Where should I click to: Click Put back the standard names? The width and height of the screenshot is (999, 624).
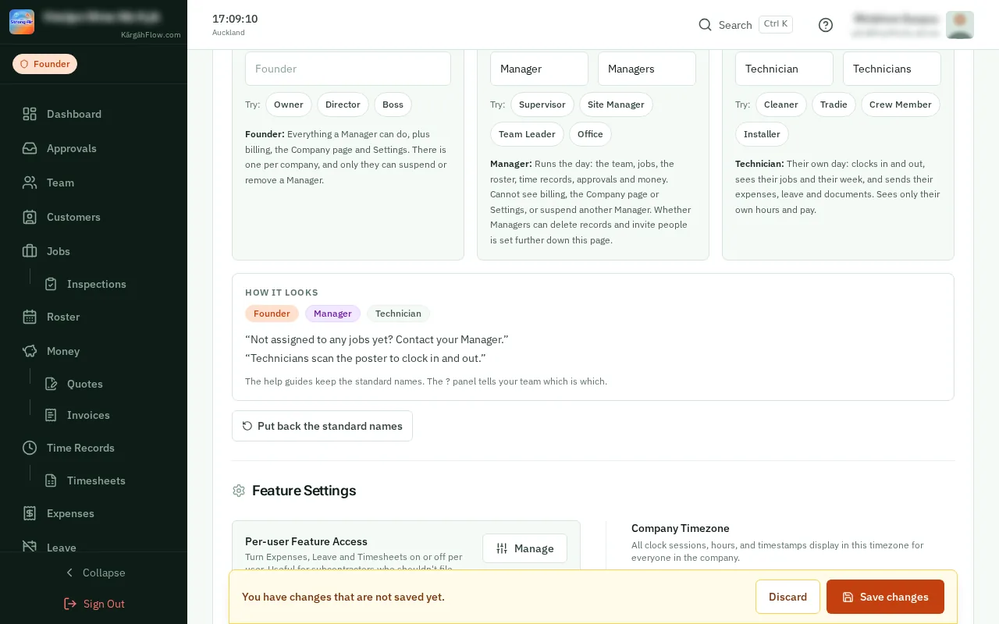(322, 426)
